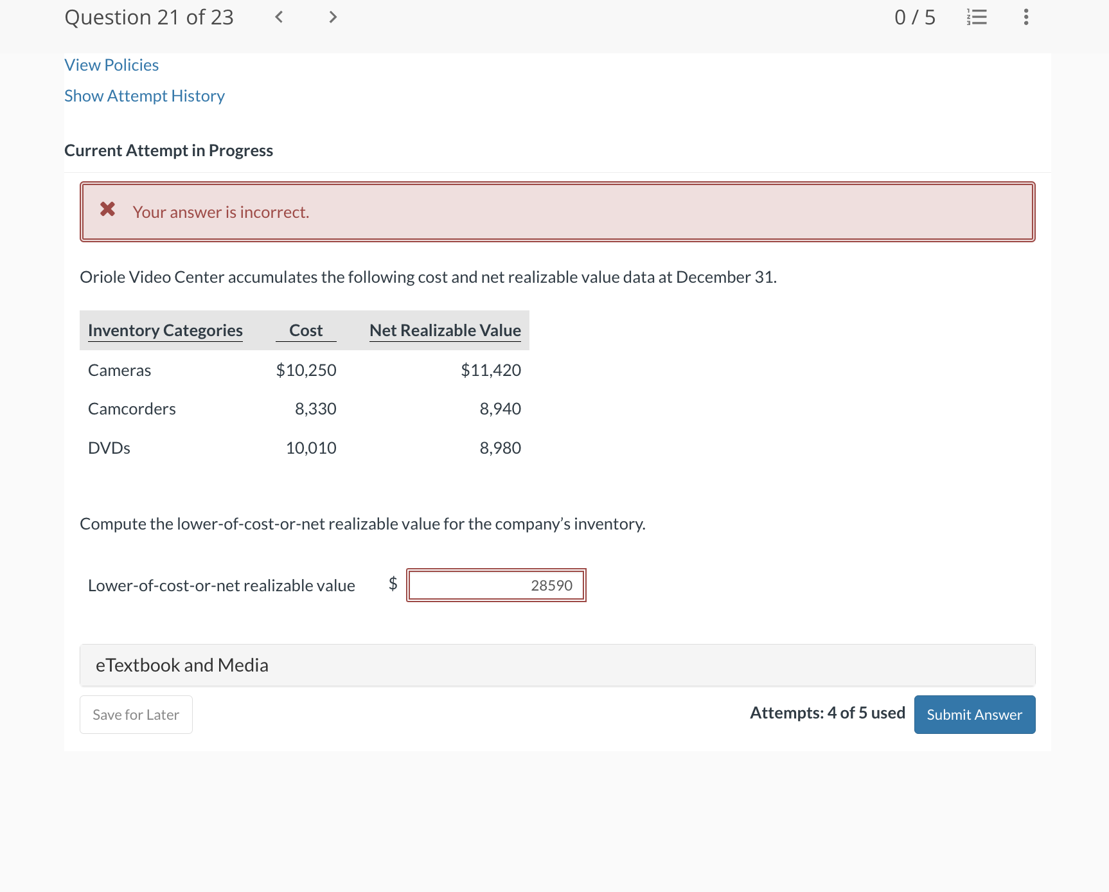Click the Cost column header
Screen dimensions: 1109x892
(306, 330)
